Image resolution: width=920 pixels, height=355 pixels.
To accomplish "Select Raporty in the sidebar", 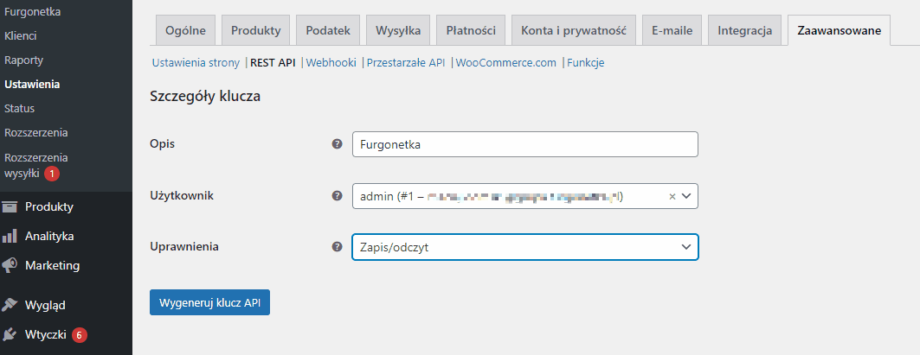I will 23,60.
